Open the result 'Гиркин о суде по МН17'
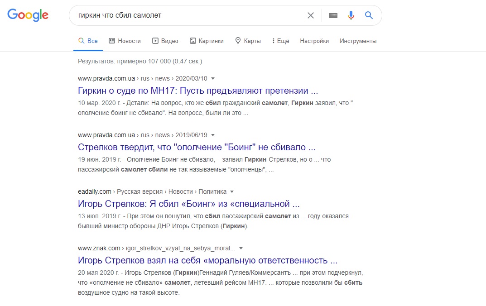Image resolution: width=486 pixels, height=306 pixels. pos(198,91)
